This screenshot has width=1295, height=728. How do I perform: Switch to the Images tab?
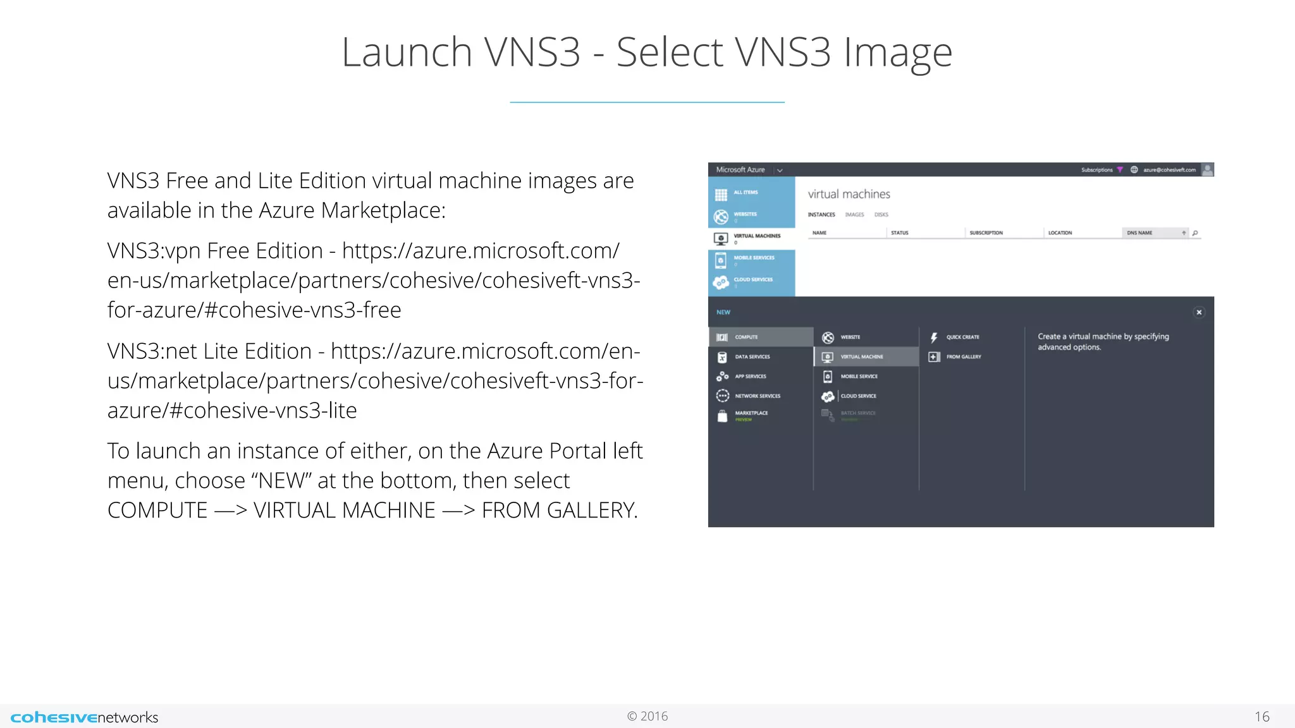(854, 215)
